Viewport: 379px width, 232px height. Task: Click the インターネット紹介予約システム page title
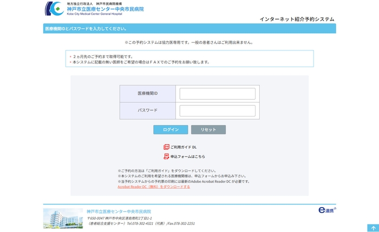(x=297, y=19)
